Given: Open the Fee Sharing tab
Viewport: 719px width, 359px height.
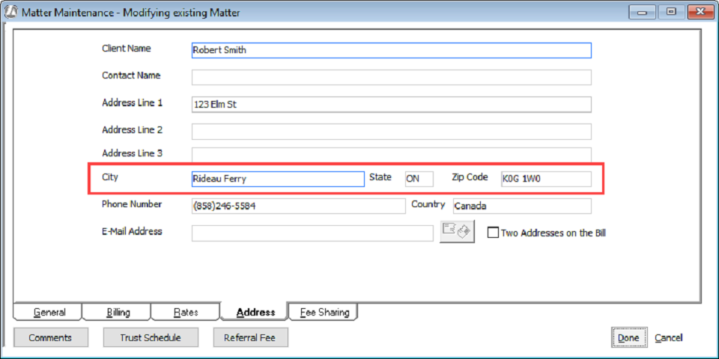Looking at the screenshot, I should [x=324, y=313].
